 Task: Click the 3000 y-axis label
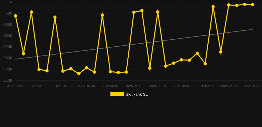8,69
